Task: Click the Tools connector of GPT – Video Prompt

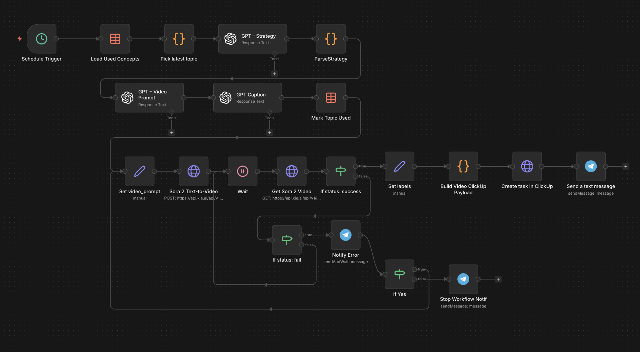Action: click(171, 112)
